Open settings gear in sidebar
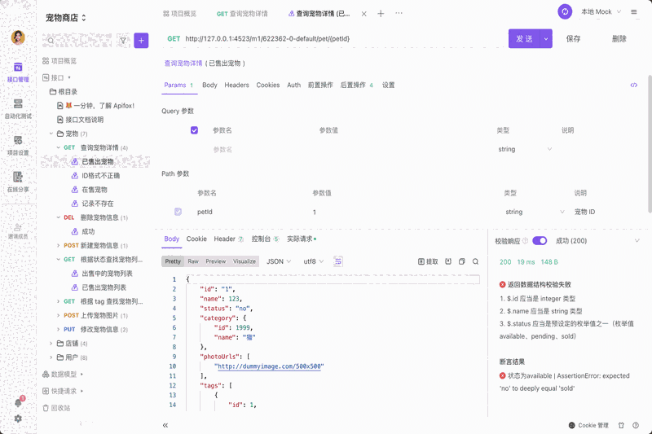 (x=18, y=419)
